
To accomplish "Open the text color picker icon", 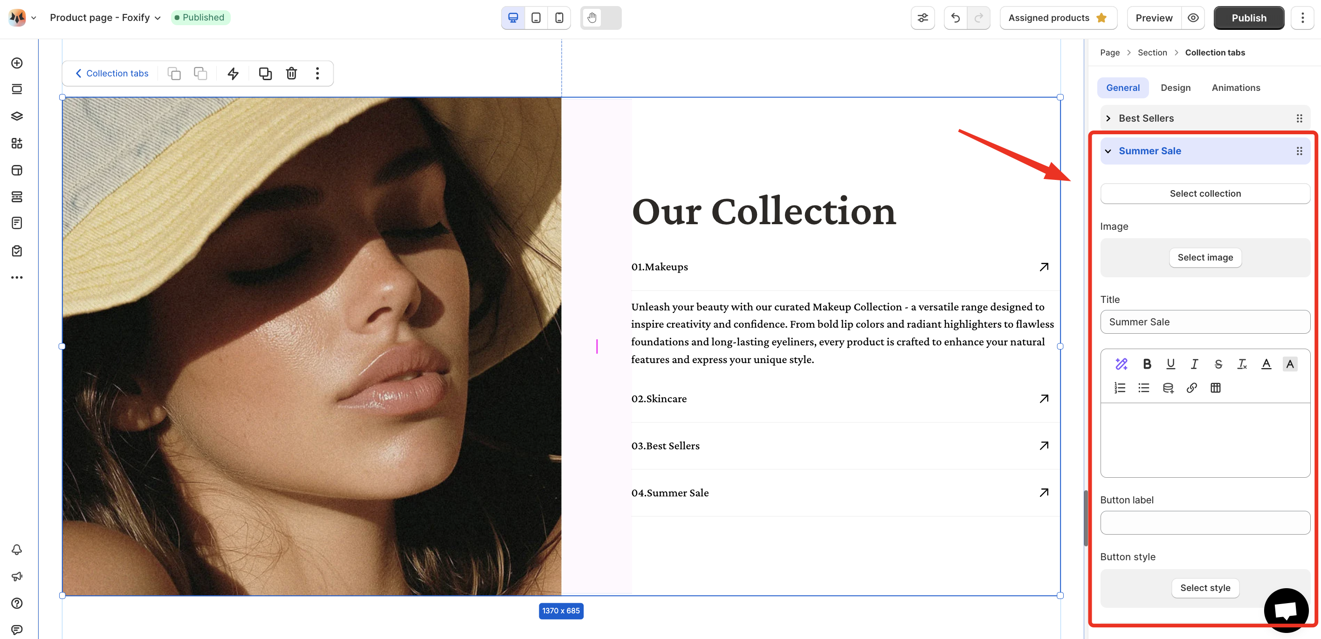I will click(1266, 364).
